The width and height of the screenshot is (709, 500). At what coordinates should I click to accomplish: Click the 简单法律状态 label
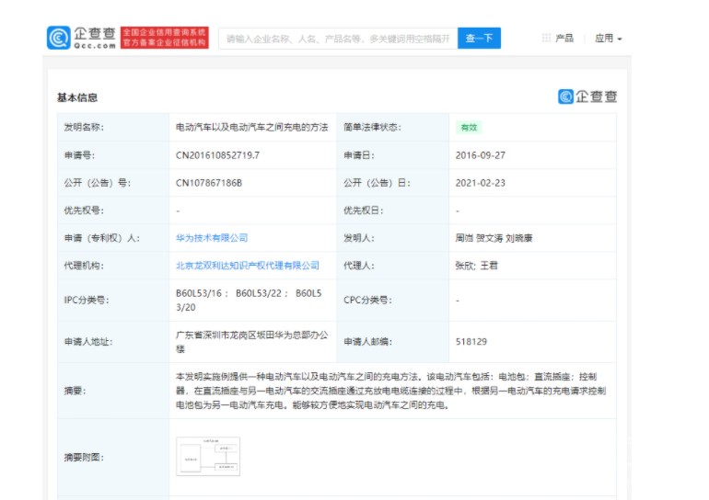[x=372, y=127]
